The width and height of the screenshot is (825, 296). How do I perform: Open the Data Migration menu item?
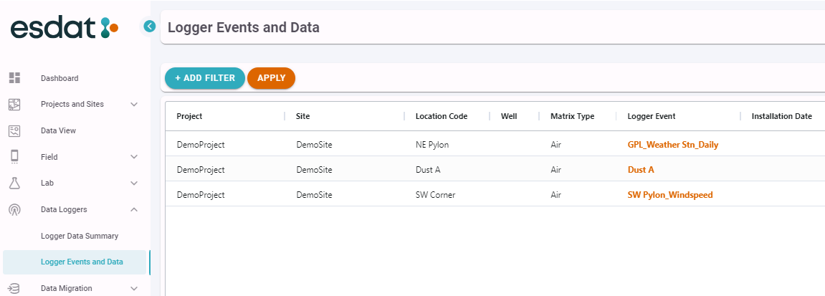(x=66, y=288)
